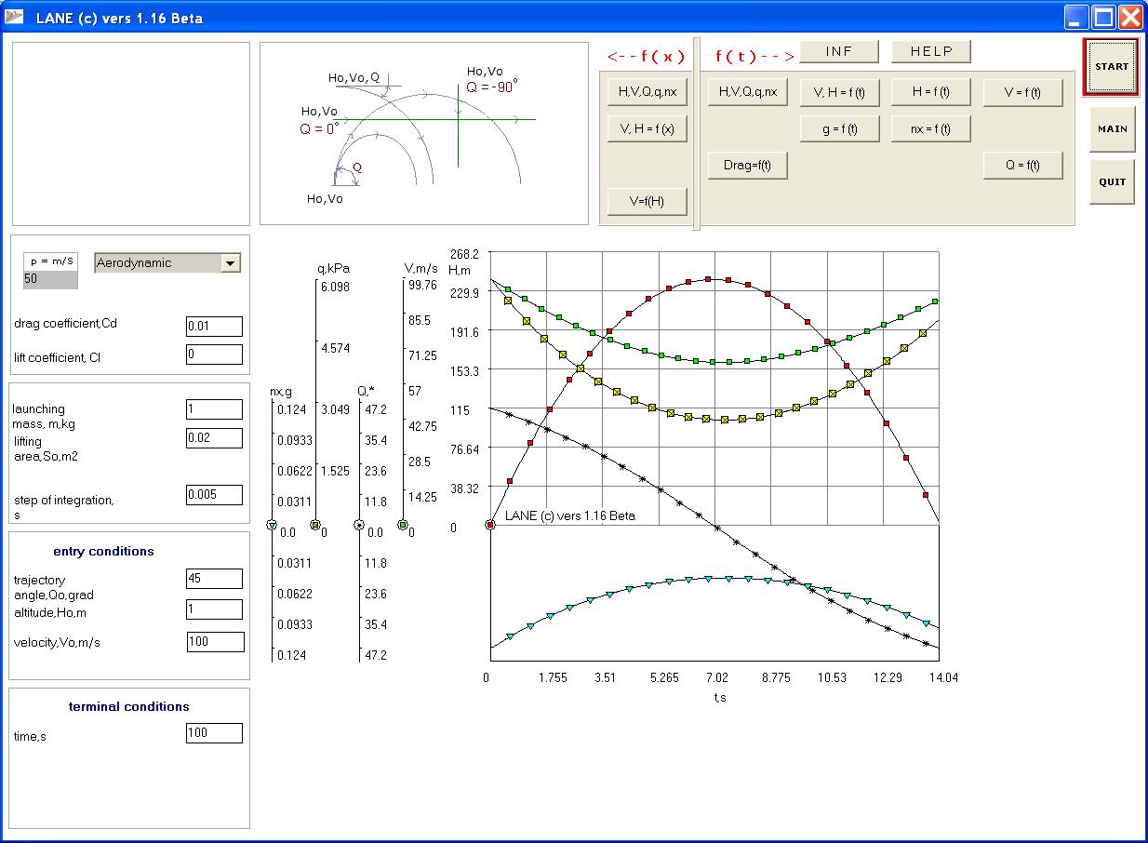Click the trajectory diagram image
Screen dimensions: 1148x843
423,133
